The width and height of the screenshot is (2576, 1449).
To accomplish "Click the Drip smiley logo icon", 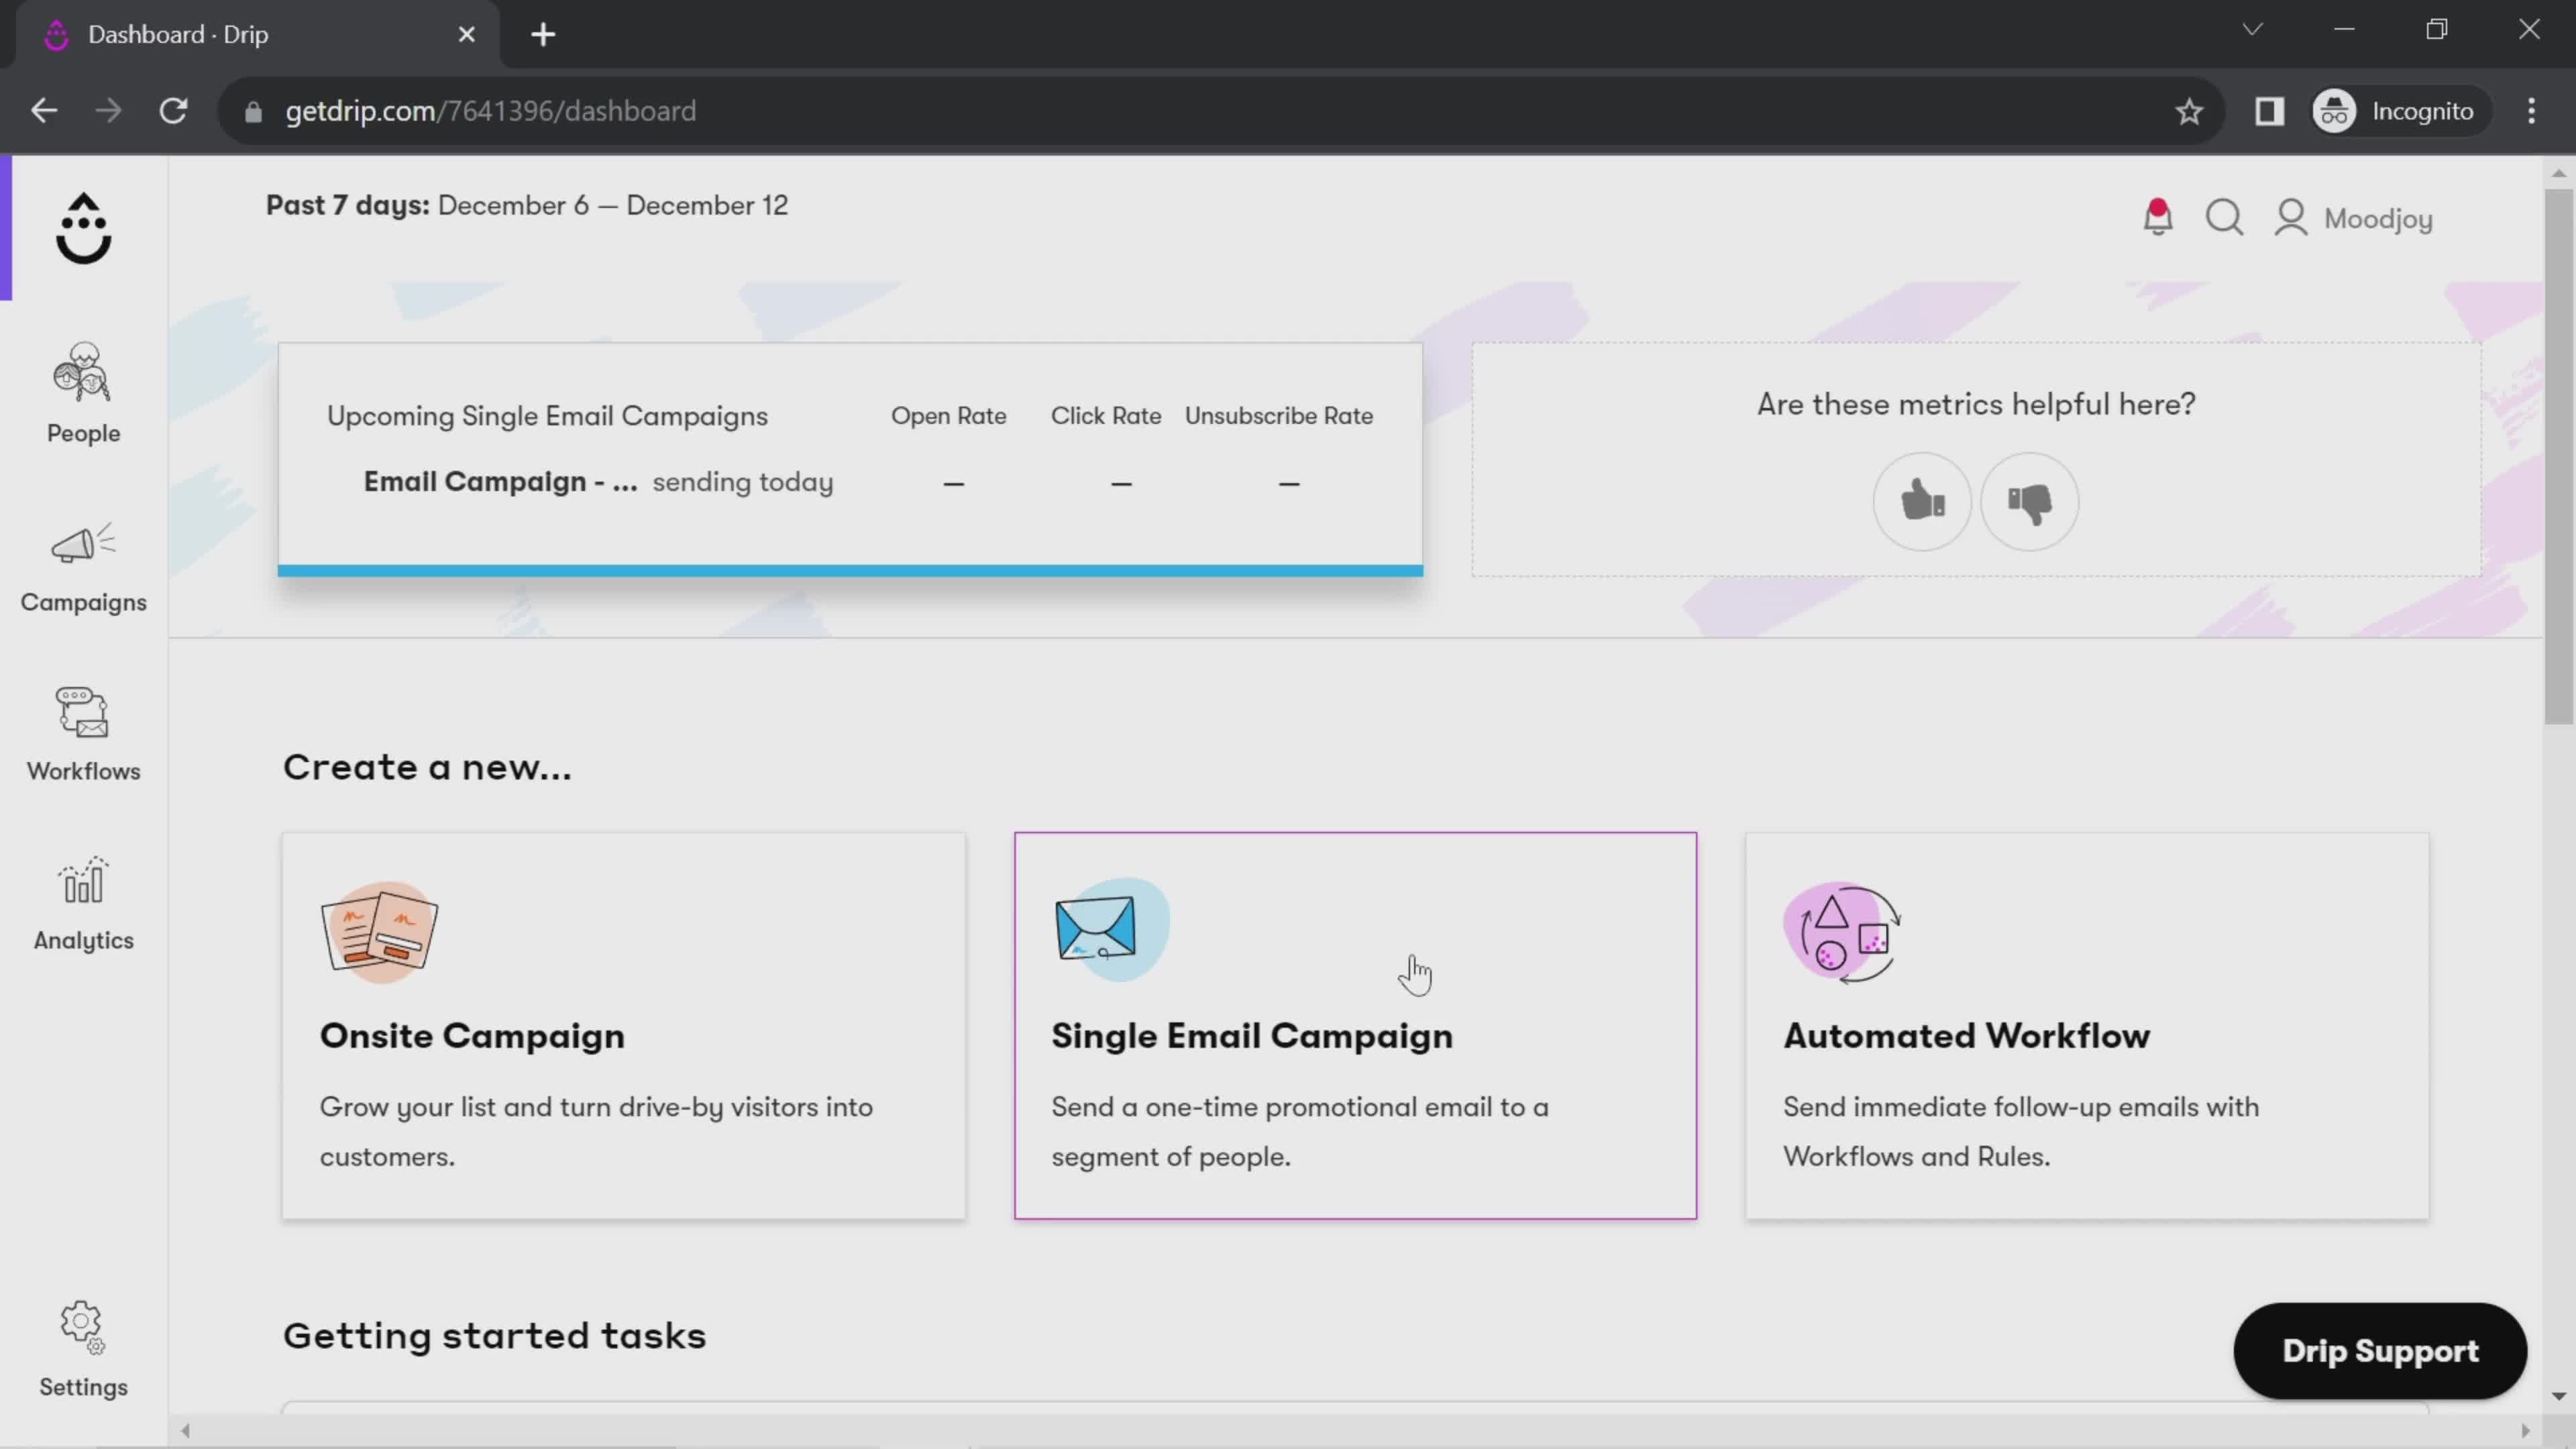I will coord(83,227).
